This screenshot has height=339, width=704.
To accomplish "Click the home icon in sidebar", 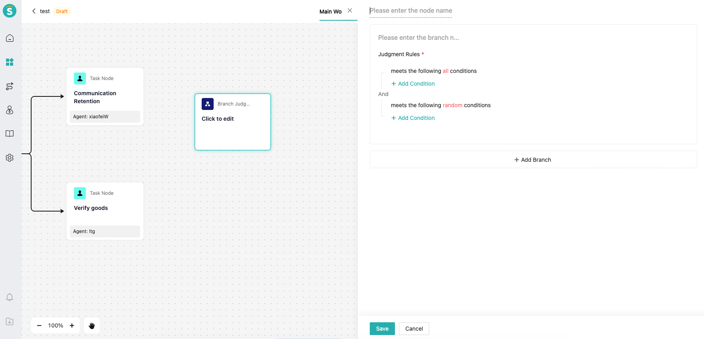I will coord(10,38).
